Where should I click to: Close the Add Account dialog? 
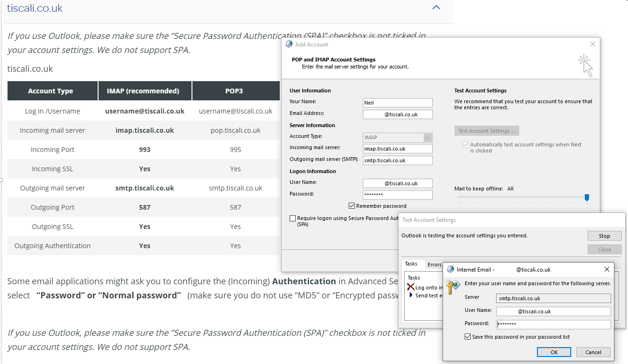click(592, 44)
